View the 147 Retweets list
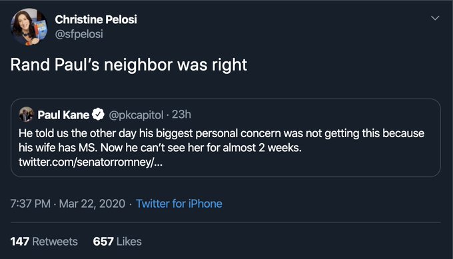Screen dimensions: 453x259 (44, 242)
